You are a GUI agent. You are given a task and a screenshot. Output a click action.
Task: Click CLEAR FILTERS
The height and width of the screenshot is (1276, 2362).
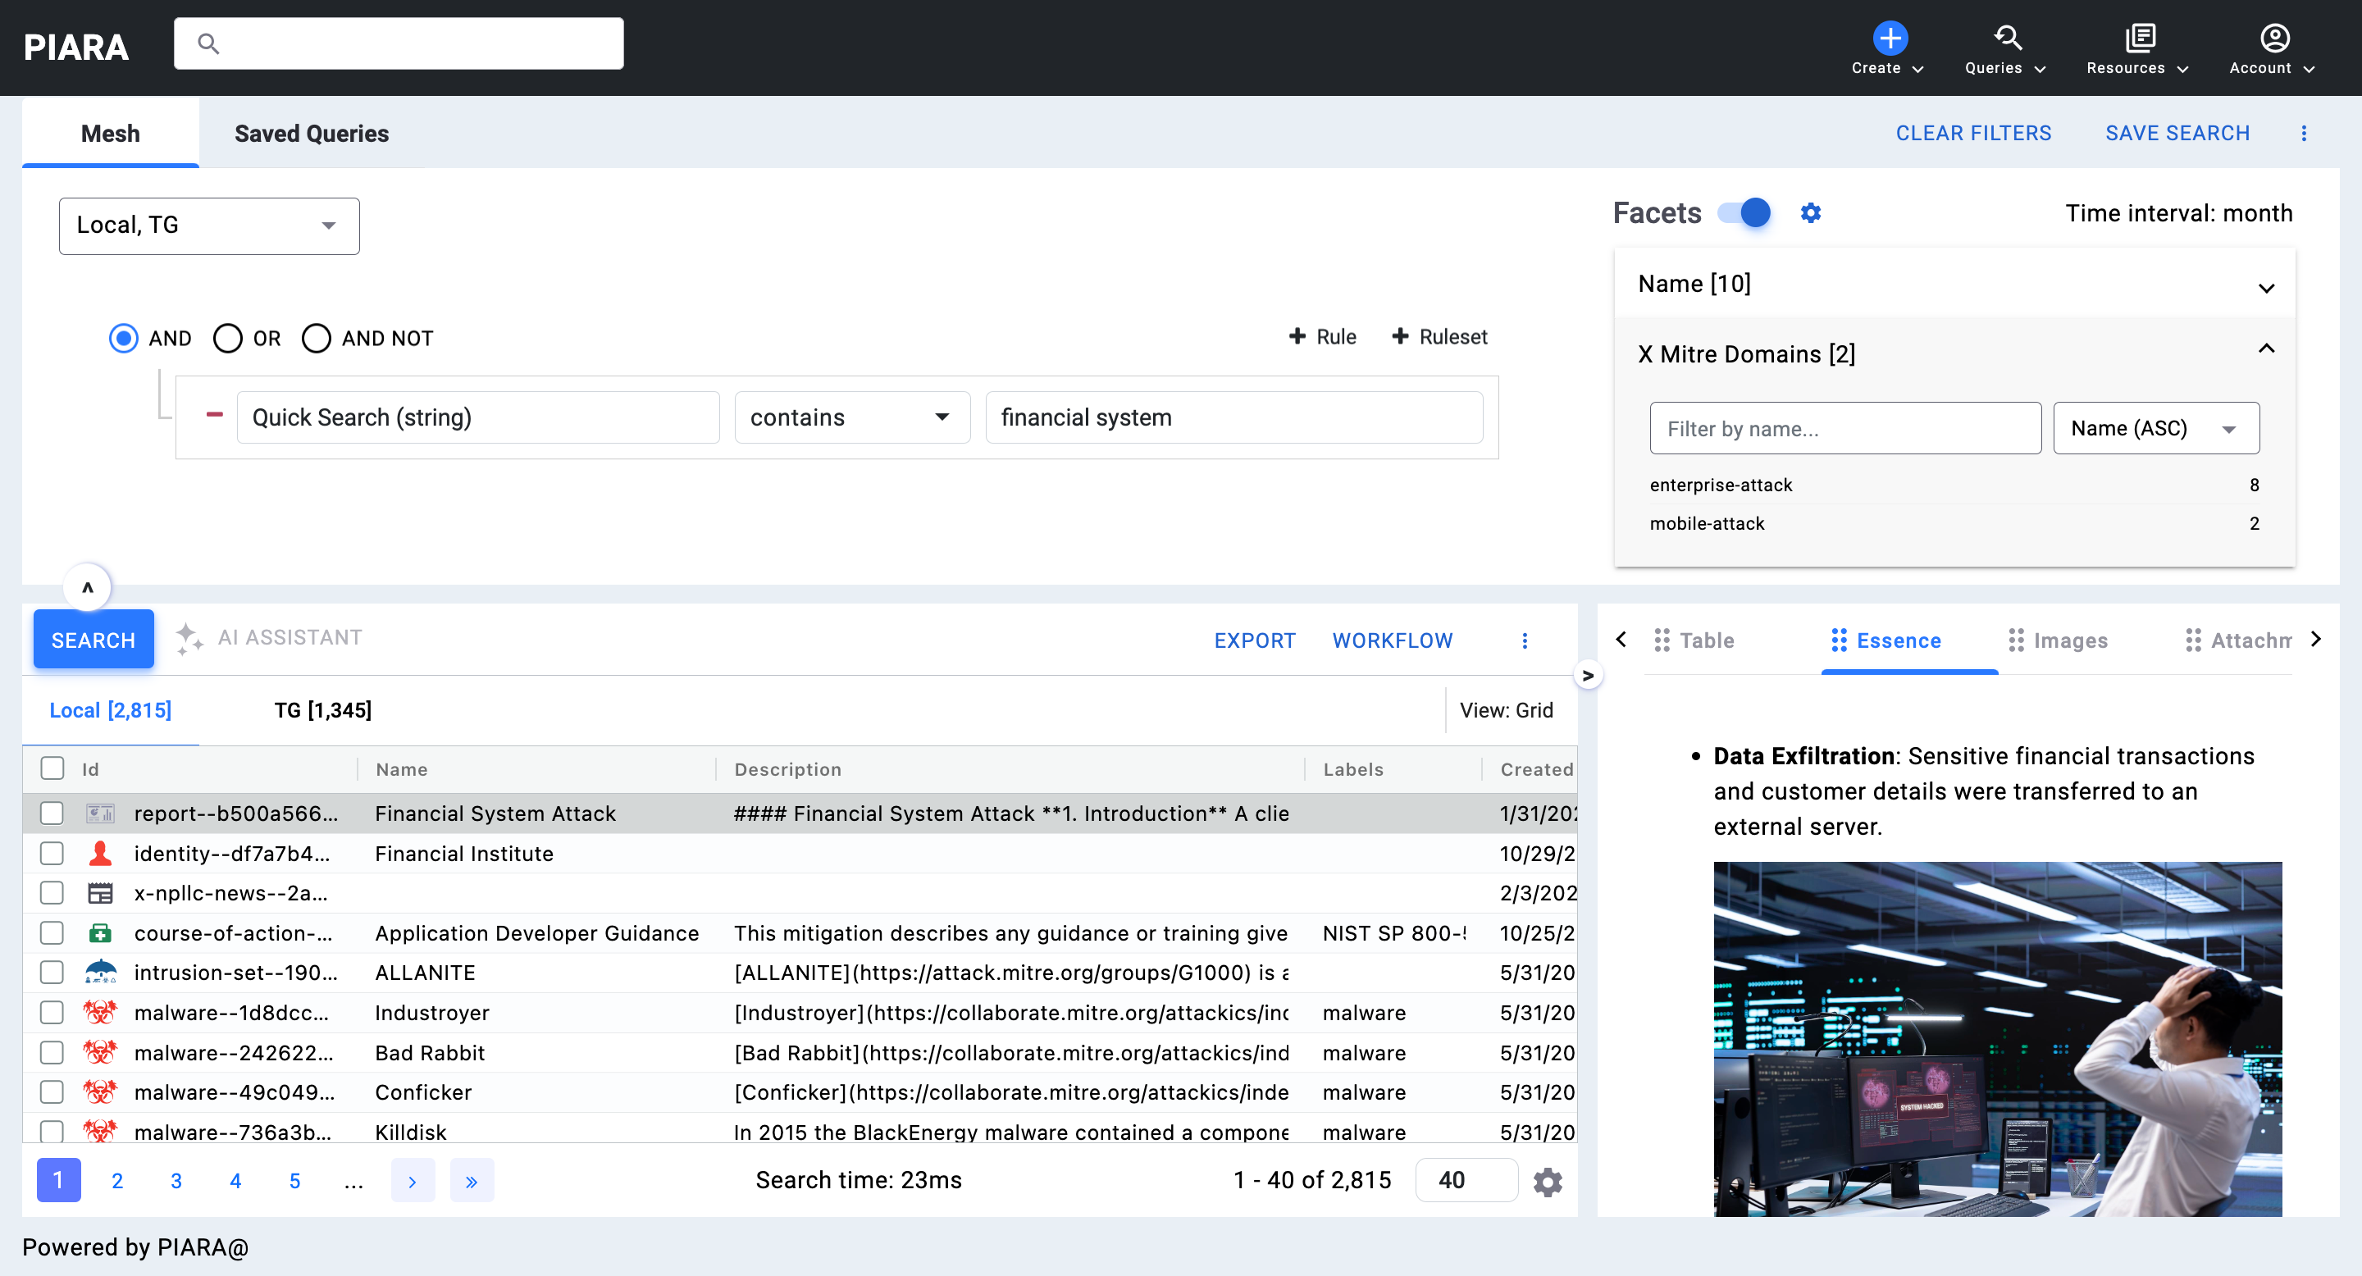(x=1974, y=133)
